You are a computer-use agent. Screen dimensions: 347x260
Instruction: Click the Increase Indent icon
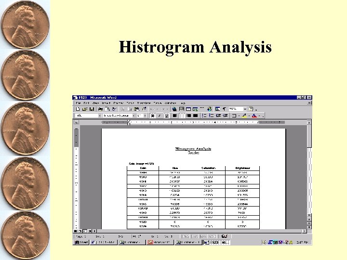[x=225, y=116]
